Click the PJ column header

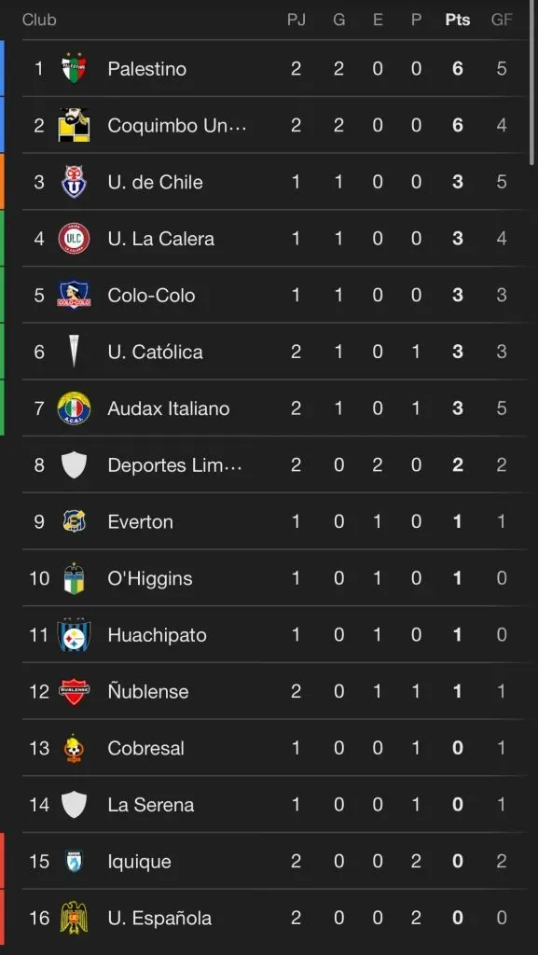point(296,20)
